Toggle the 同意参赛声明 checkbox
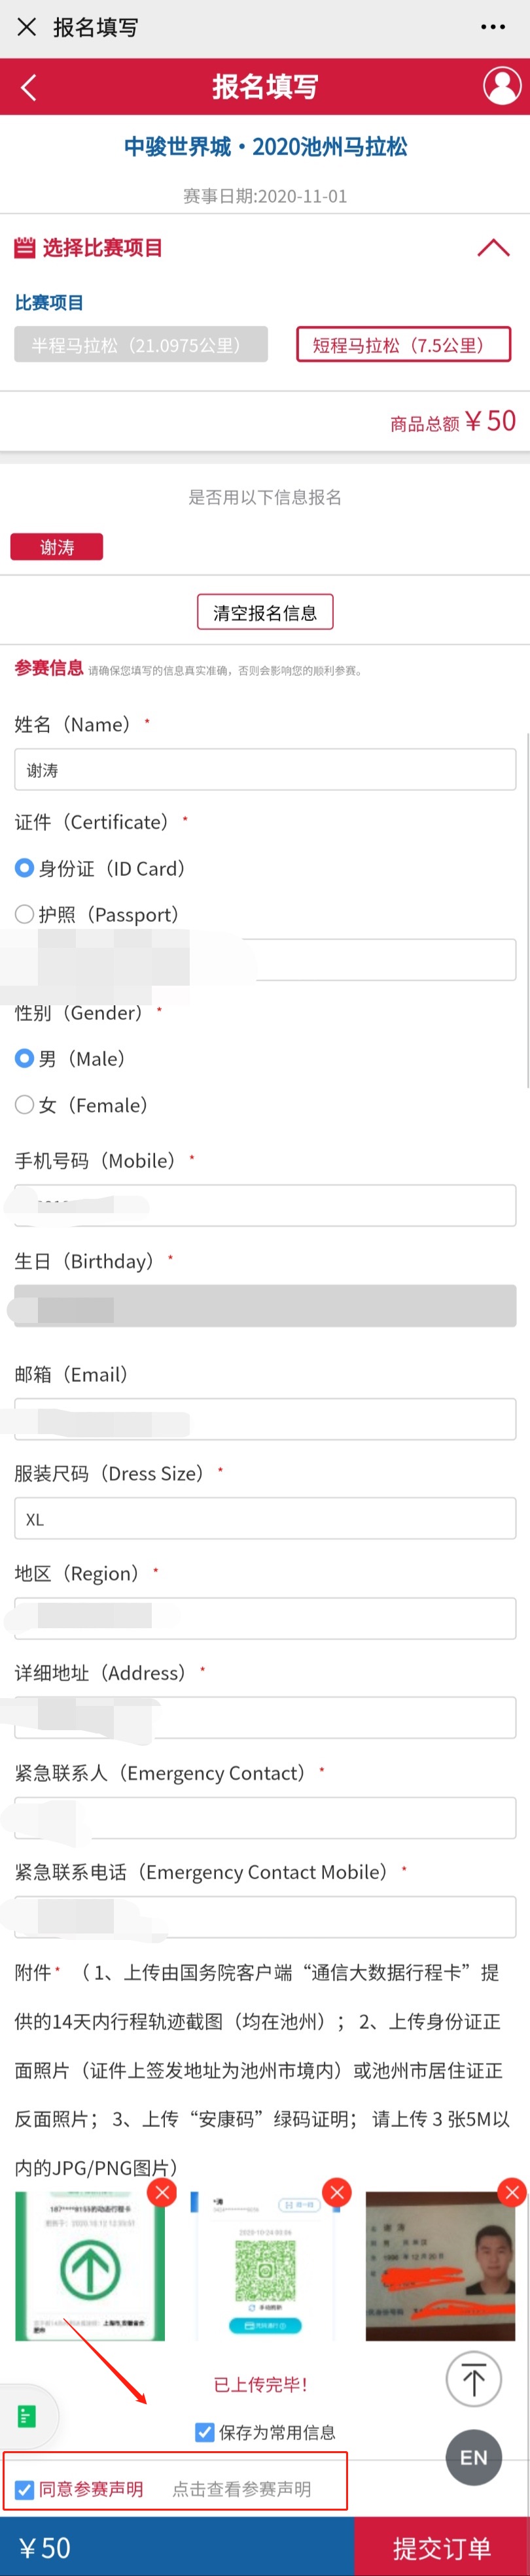 coord(25,2490)
